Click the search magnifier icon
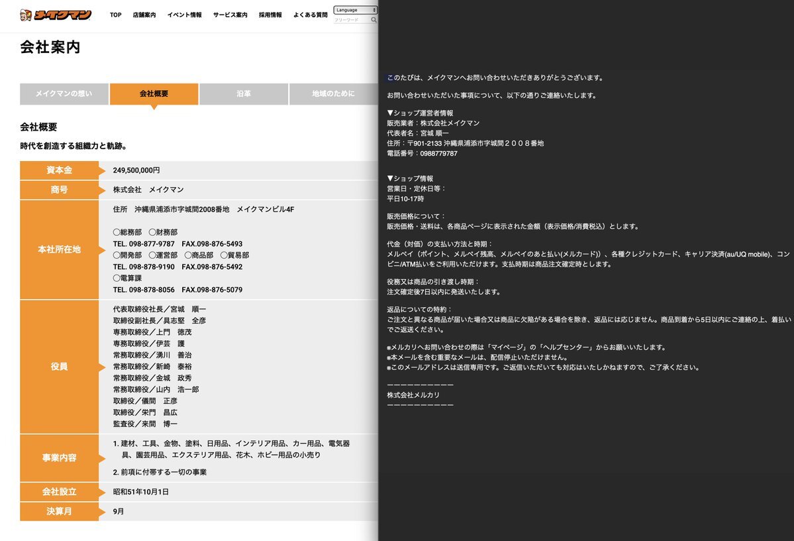This screenshot has height=541, width=794. point(373,21)
